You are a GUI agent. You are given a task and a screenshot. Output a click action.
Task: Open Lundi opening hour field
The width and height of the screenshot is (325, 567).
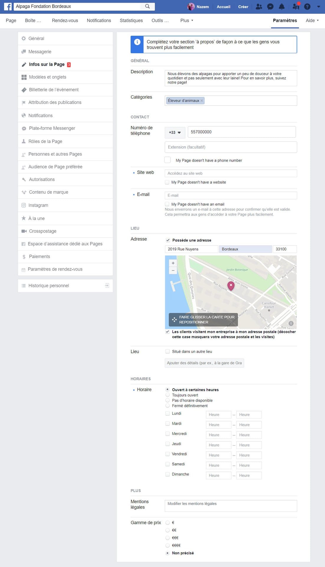coord(219,415)
